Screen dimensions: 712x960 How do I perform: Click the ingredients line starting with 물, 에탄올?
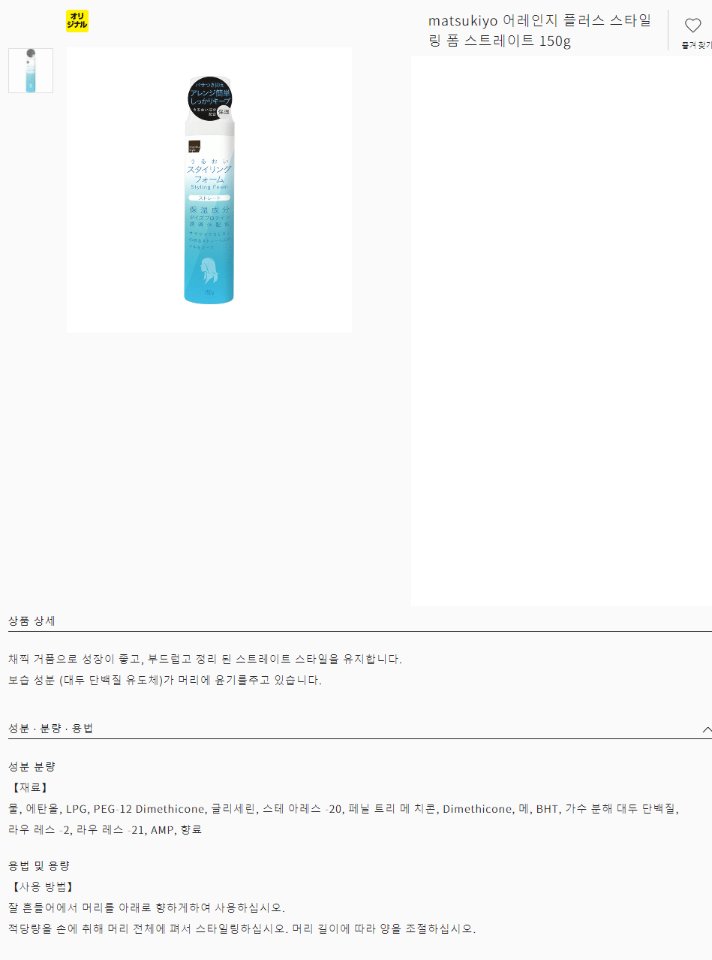[344, 809]
